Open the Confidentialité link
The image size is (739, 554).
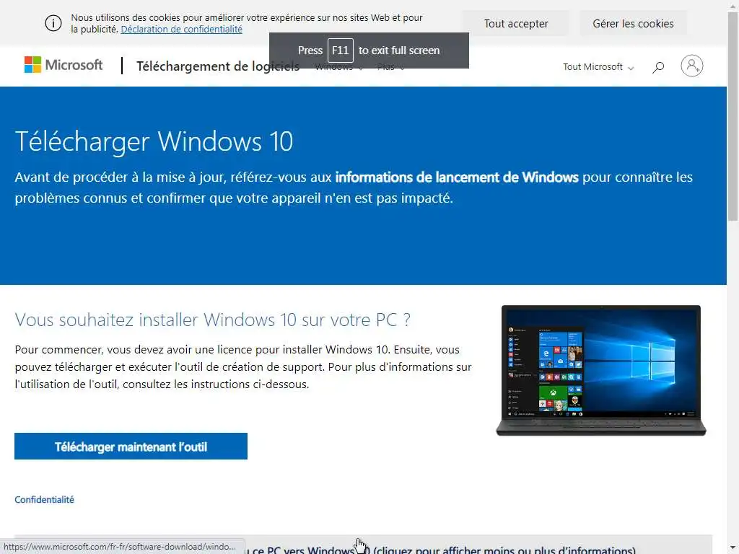[44, 499]
